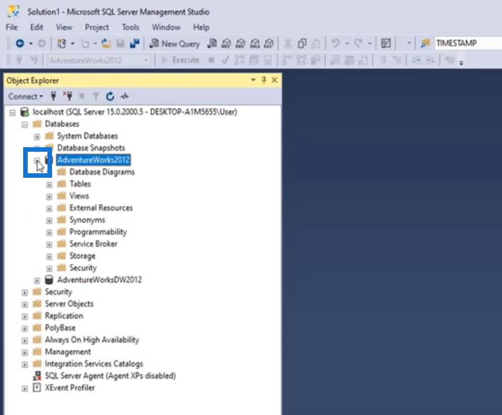Click the TIMESTAMP search input field

click(x=468, y=43)
